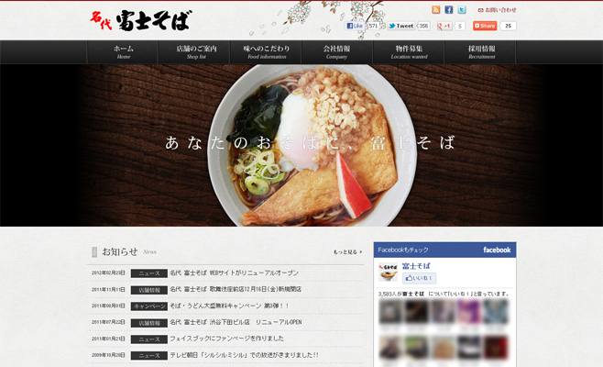
Task: Click the 名代 富士そば logo
Action: point(141,20)
